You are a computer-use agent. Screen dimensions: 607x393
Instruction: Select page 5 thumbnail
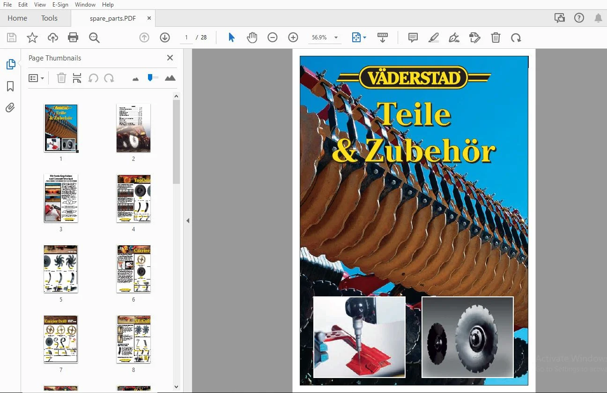[61, 269]
